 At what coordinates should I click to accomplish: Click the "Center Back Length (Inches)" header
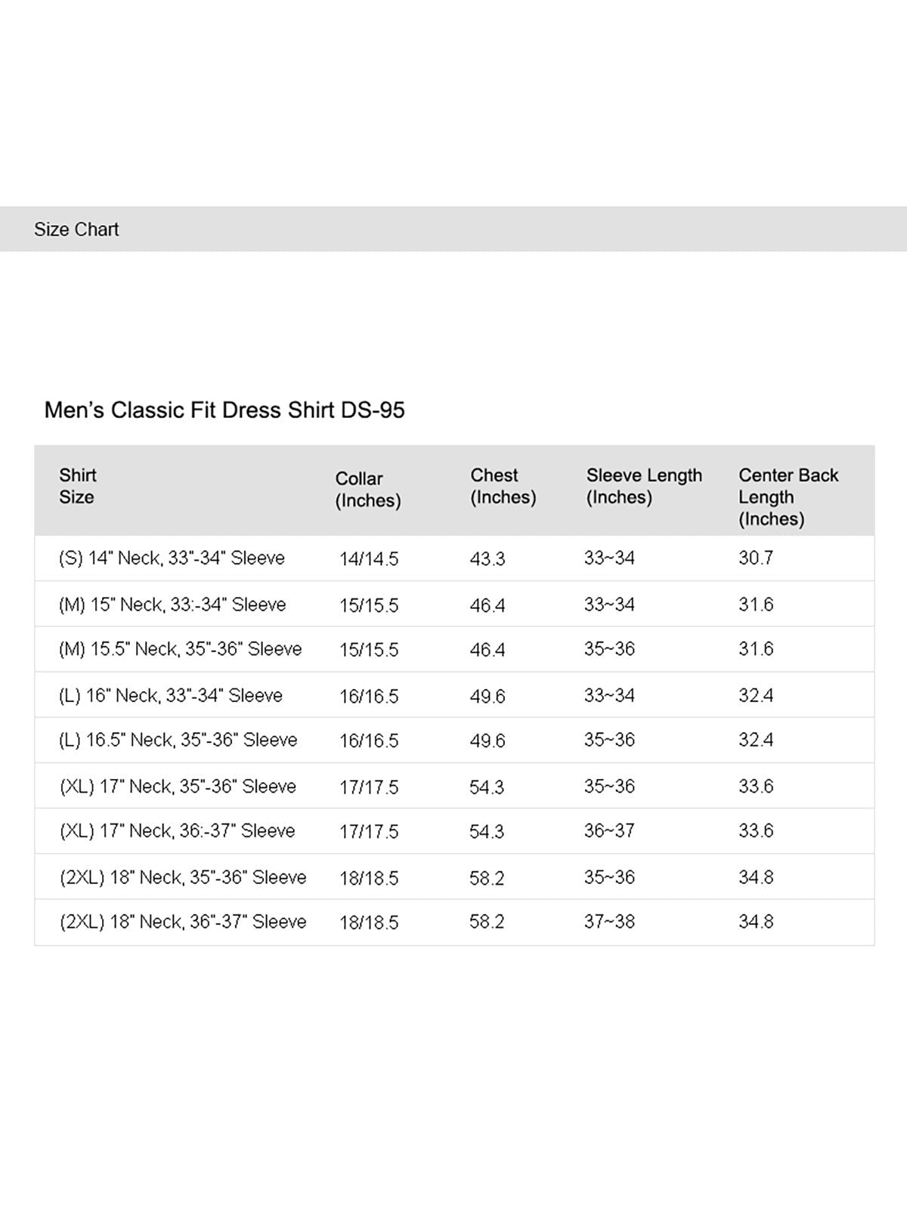click(788, 496)
